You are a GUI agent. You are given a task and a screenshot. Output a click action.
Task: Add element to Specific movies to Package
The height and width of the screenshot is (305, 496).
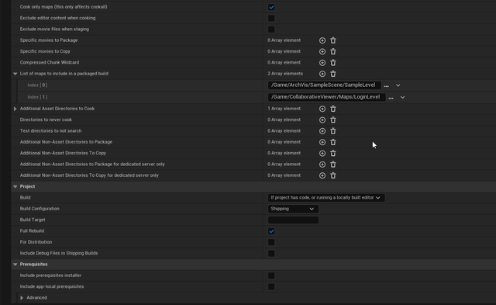click(x=322, y=40)
